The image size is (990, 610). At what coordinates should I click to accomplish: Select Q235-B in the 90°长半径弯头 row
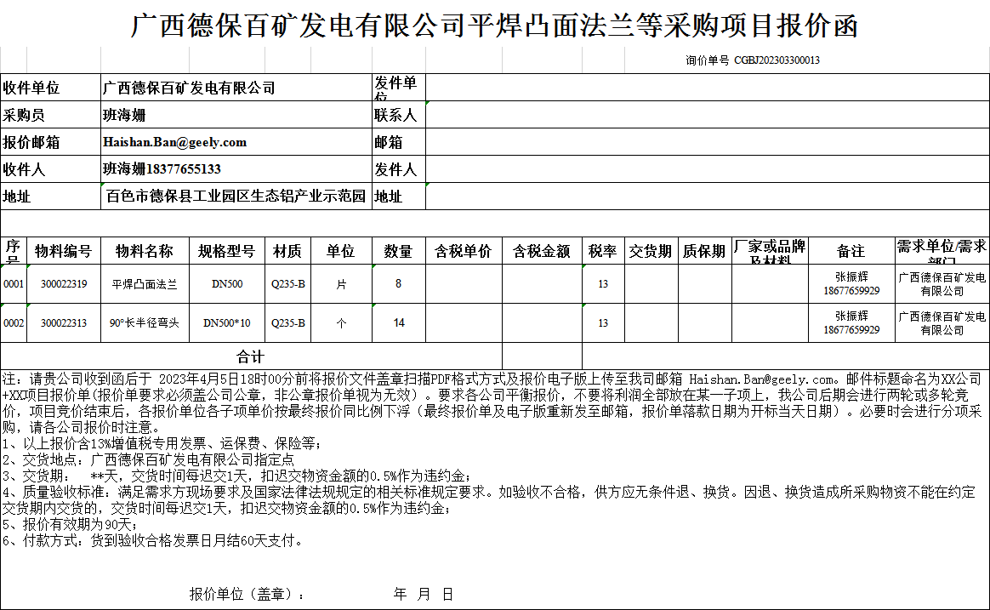pos(288,322)
